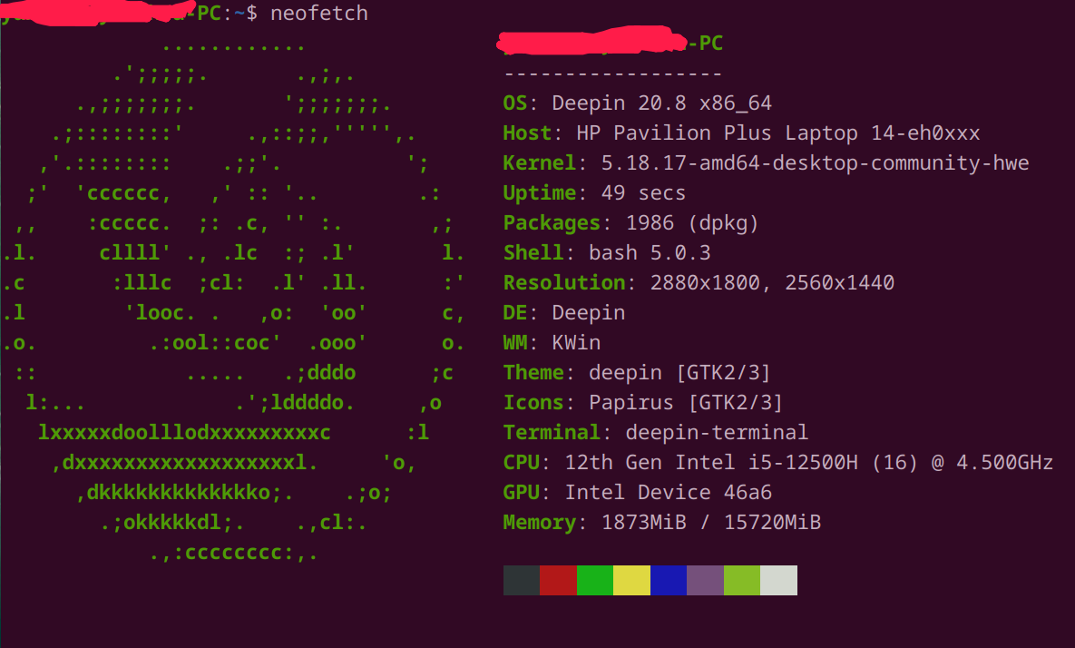Select the purple color block
This screenshot has width=1075, height=648.
706,580
